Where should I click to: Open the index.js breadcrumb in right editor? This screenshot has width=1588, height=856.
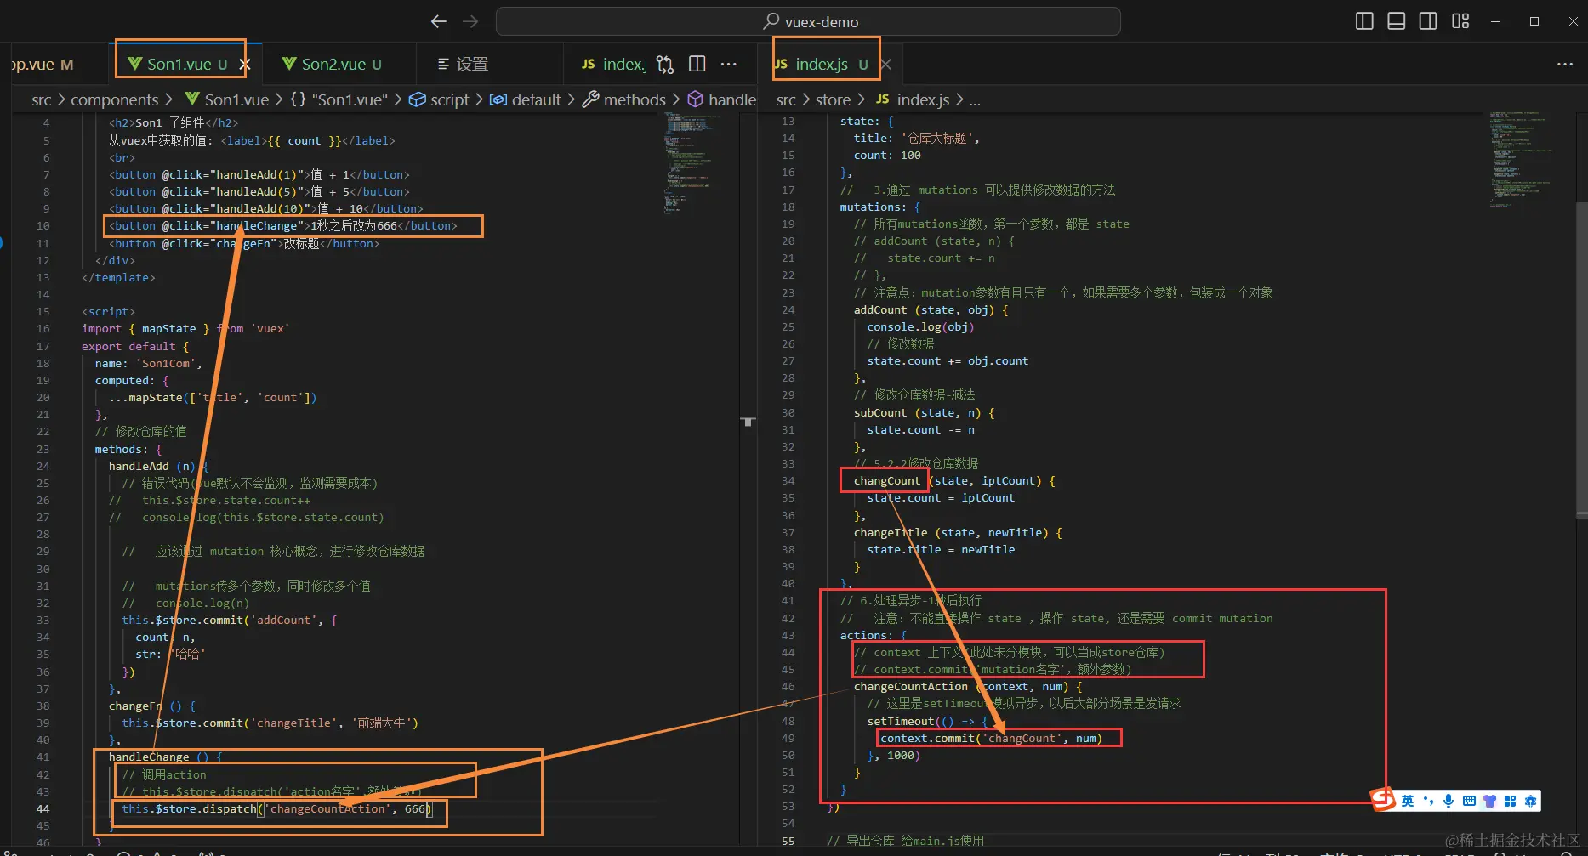click(913, 99)
